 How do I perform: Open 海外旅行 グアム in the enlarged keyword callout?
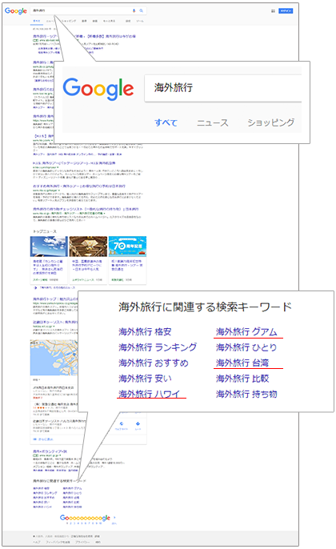pos(246,331)
